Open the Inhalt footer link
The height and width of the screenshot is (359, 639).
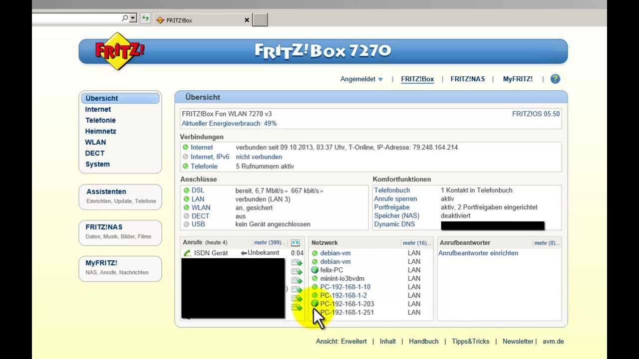coord(387,342)
